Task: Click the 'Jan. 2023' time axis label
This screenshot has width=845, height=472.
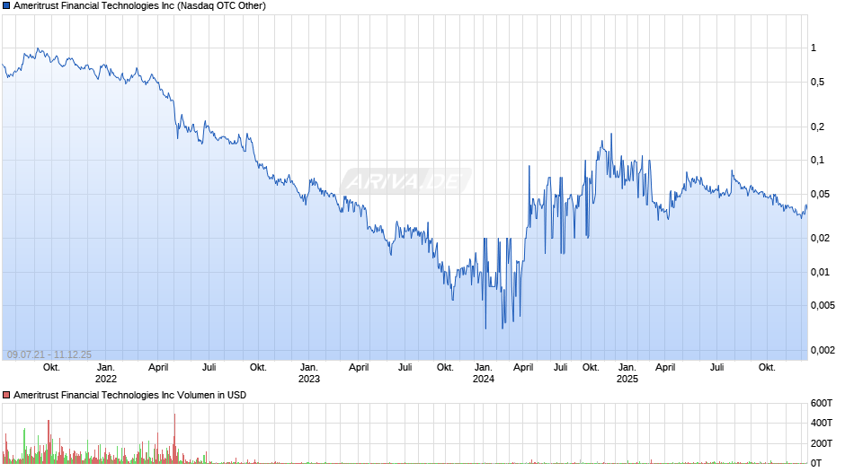Action: pyautogui.click(x=309, y=373)
